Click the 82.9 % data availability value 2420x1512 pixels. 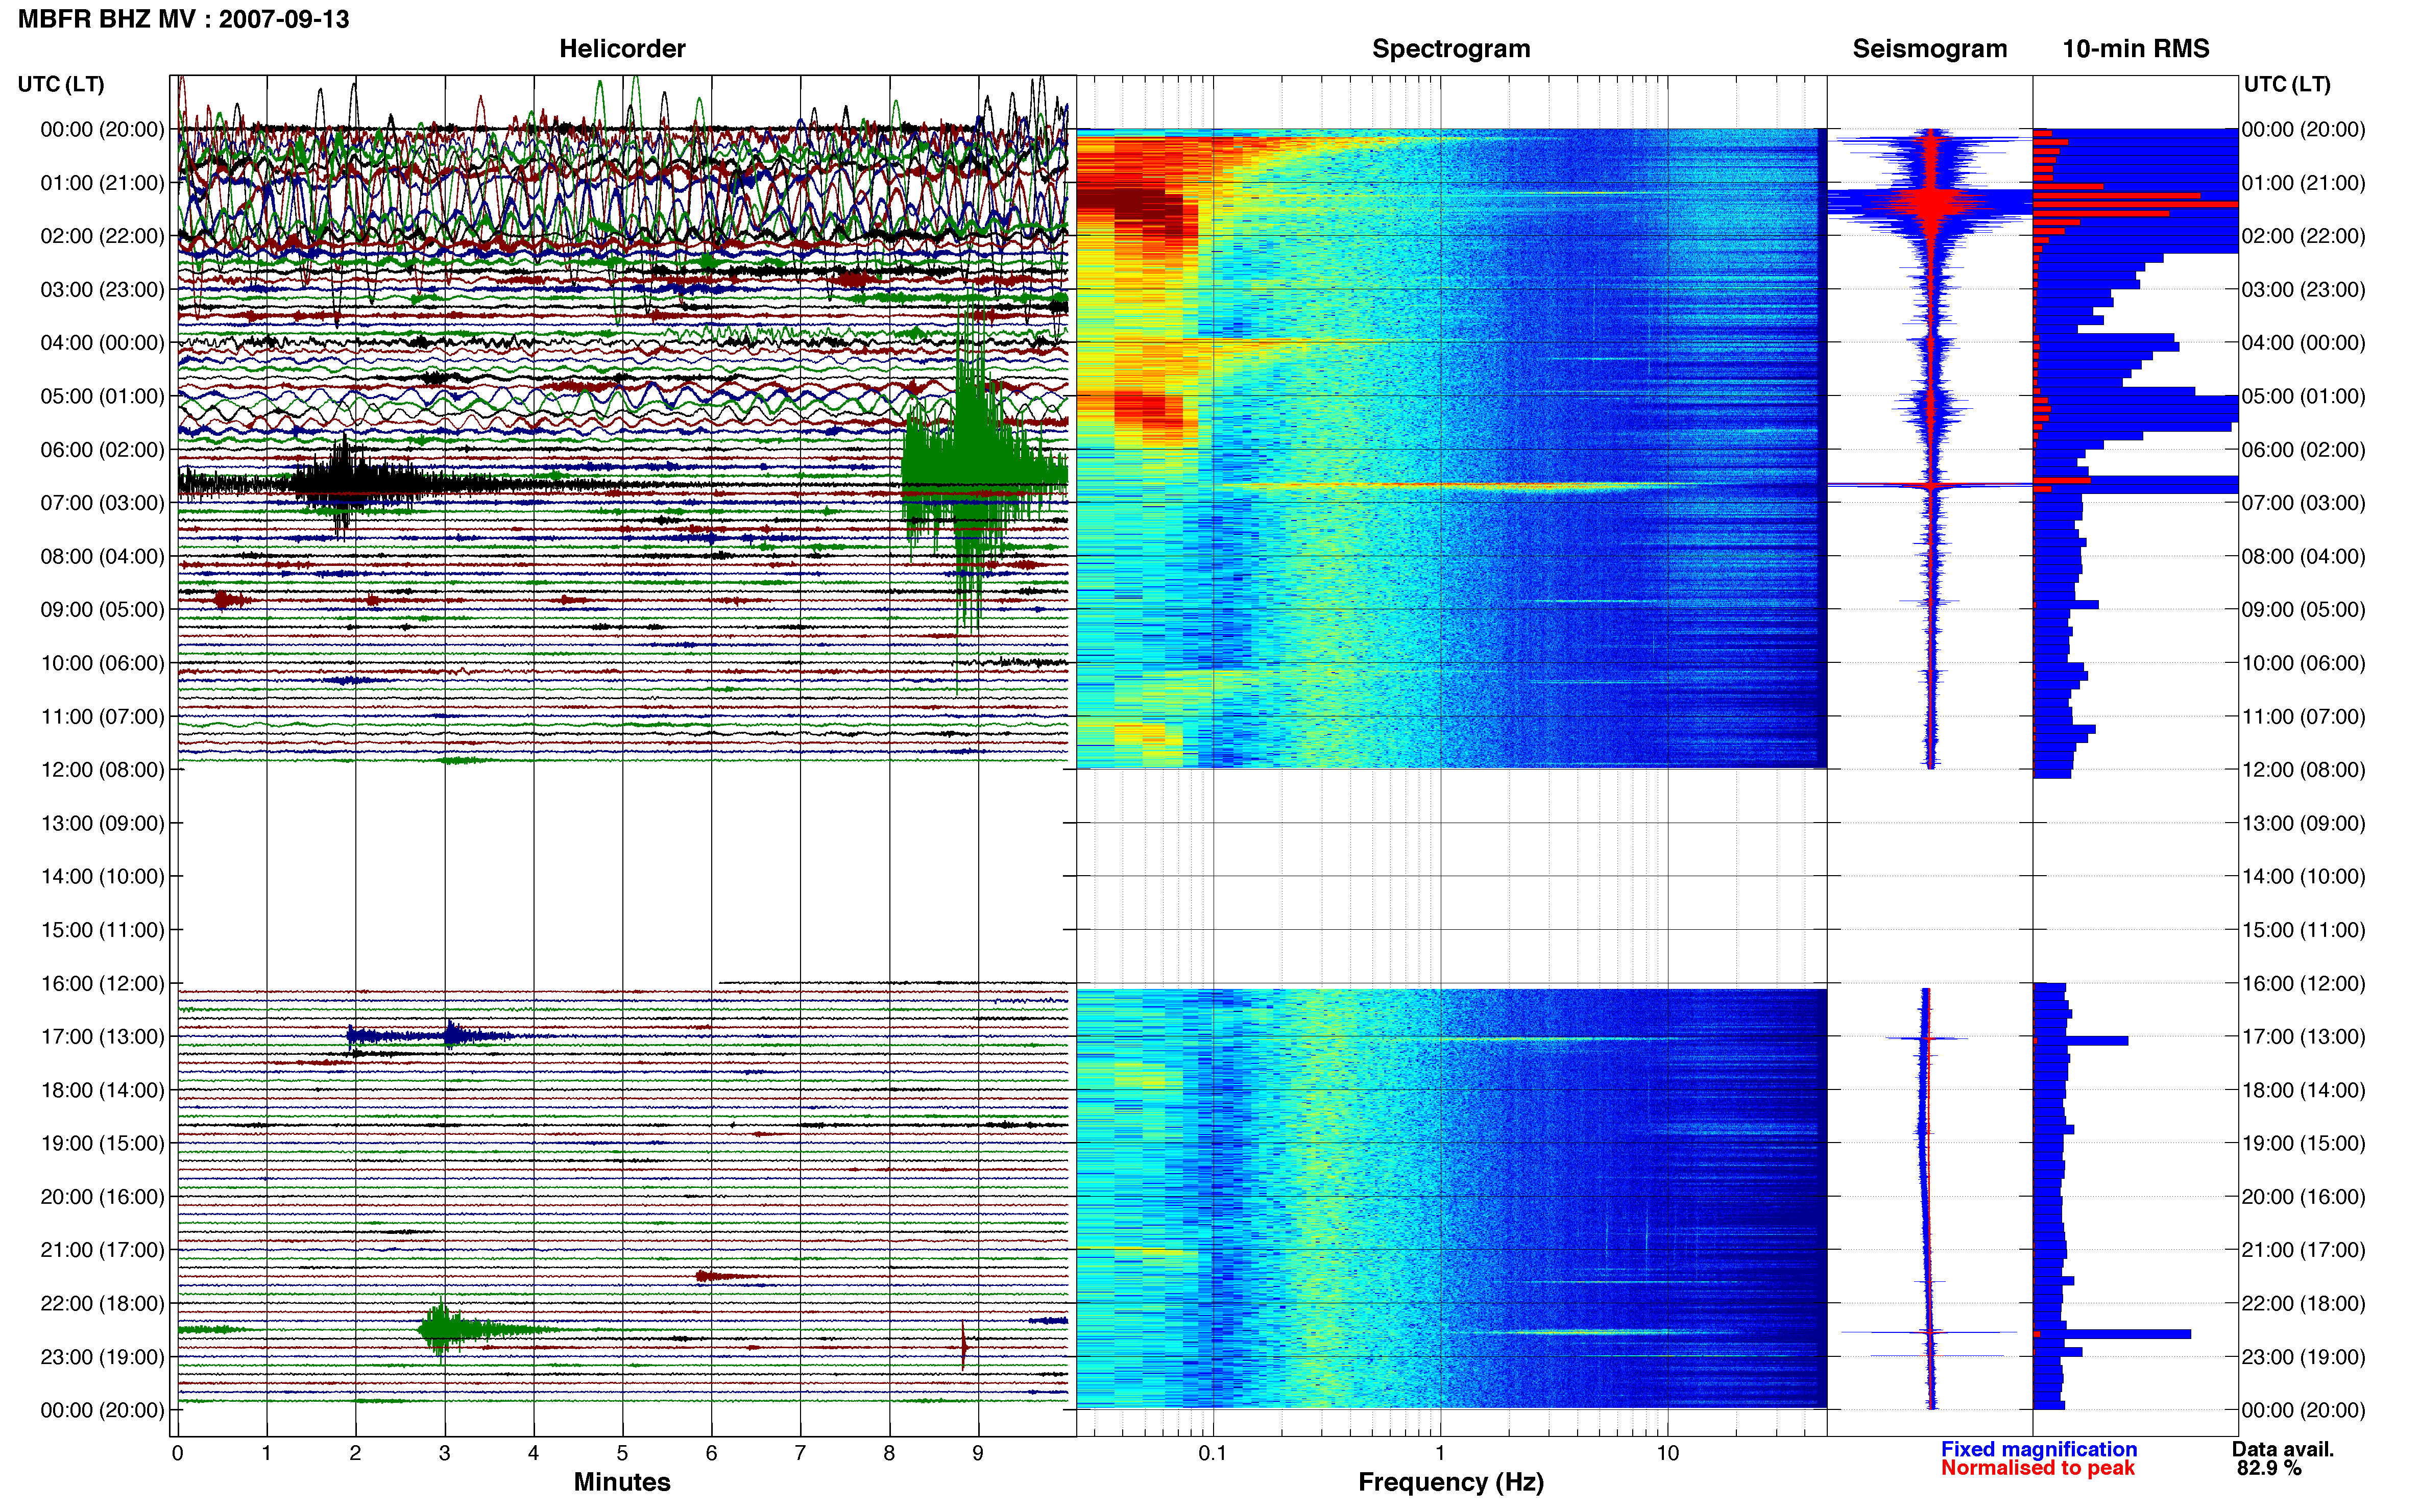(x=2269, y=1468)
